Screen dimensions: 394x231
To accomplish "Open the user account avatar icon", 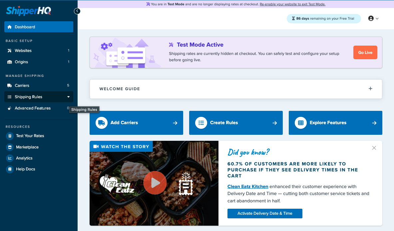I will pos(371,18).
